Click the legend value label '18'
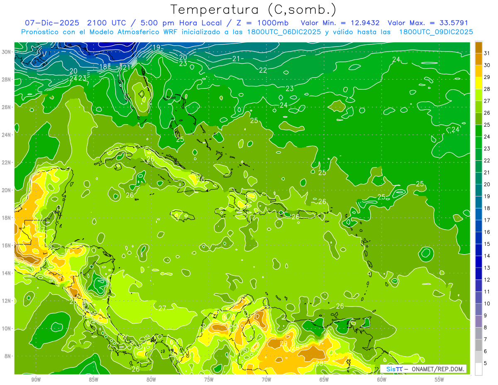The image size is (498, 385). (487, 208)
